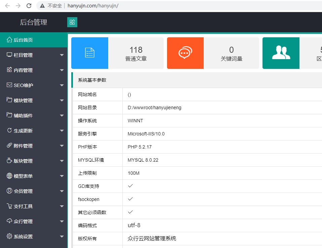This screenshot has width=322, height=248.
Task: Click the globe icon beside 模型表单
Action: [x=9, y=176]
